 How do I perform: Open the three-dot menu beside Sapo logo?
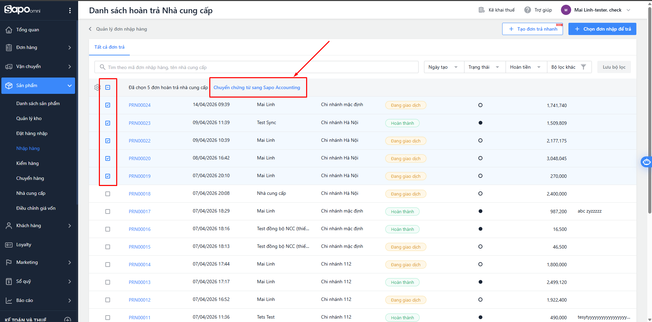(x=70, y=11)
